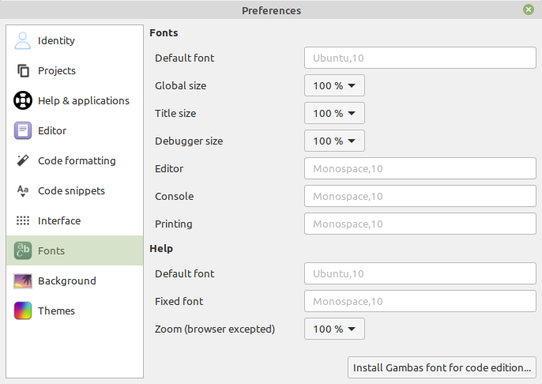Screen dimensions: 542x384
Task: Expand the Debugger size dropdown
Action: pyautogui.click(x=334, y=141)
